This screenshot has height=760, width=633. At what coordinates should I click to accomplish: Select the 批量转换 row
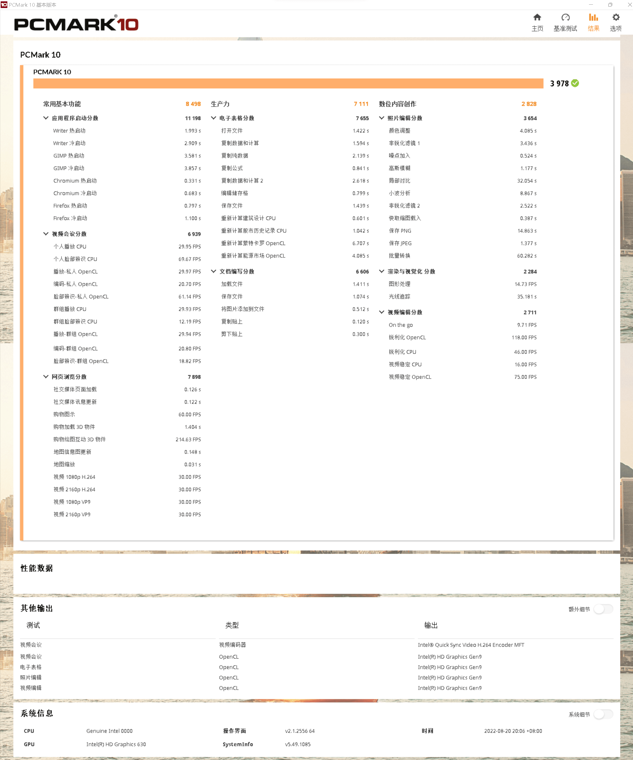(462, 255)
